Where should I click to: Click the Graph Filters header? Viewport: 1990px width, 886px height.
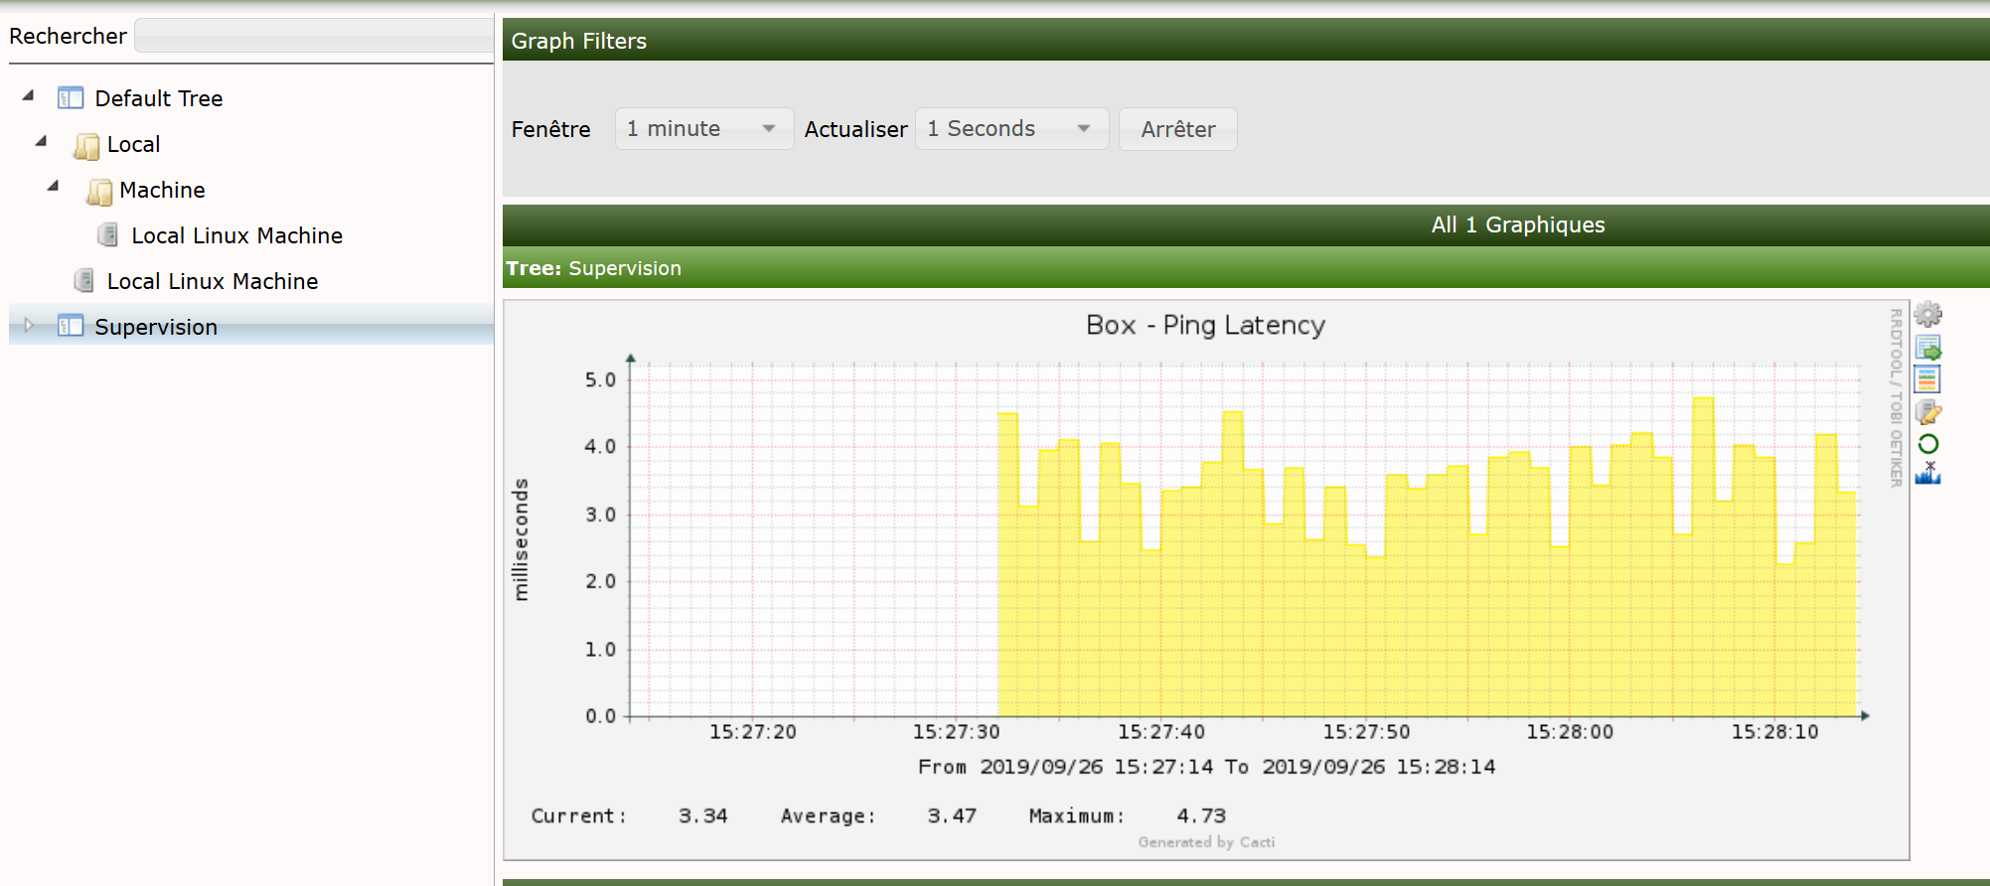[x=1246, y=41]
